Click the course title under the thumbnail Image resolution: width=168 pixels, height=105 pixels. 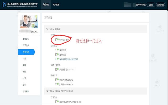[x=29, y=31]
